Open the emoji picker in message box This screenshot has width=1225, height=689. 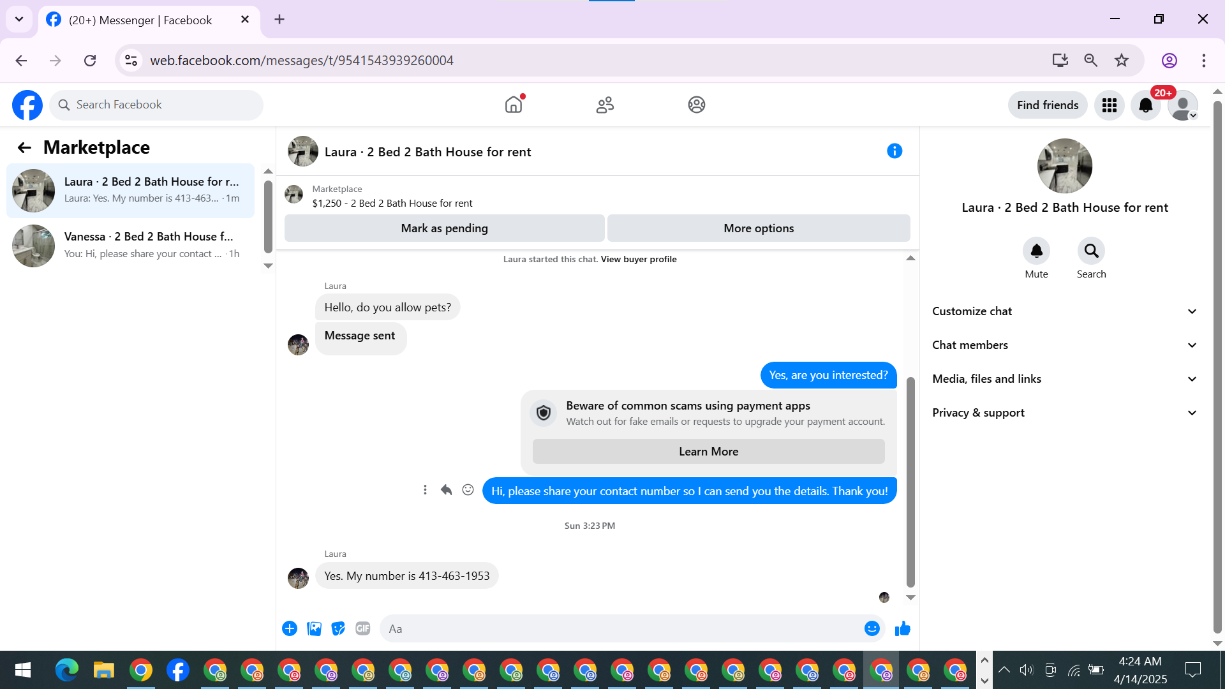[x=872, y=629]
